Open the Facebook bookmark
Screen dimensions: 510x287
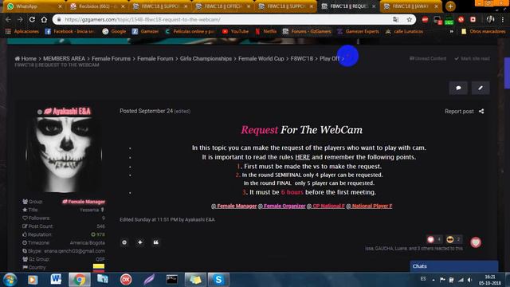tap(70, 32)
